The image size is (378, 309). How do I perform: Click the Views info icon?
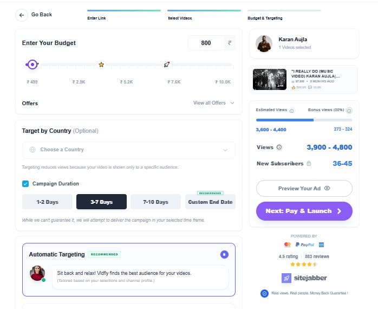coord(279,147)
